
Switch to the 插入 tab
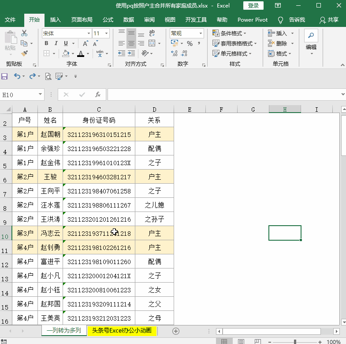[56, 20]
